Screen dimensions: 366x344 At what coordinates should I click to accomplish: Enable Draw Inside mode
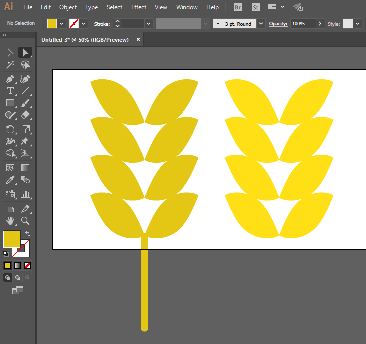27,278
